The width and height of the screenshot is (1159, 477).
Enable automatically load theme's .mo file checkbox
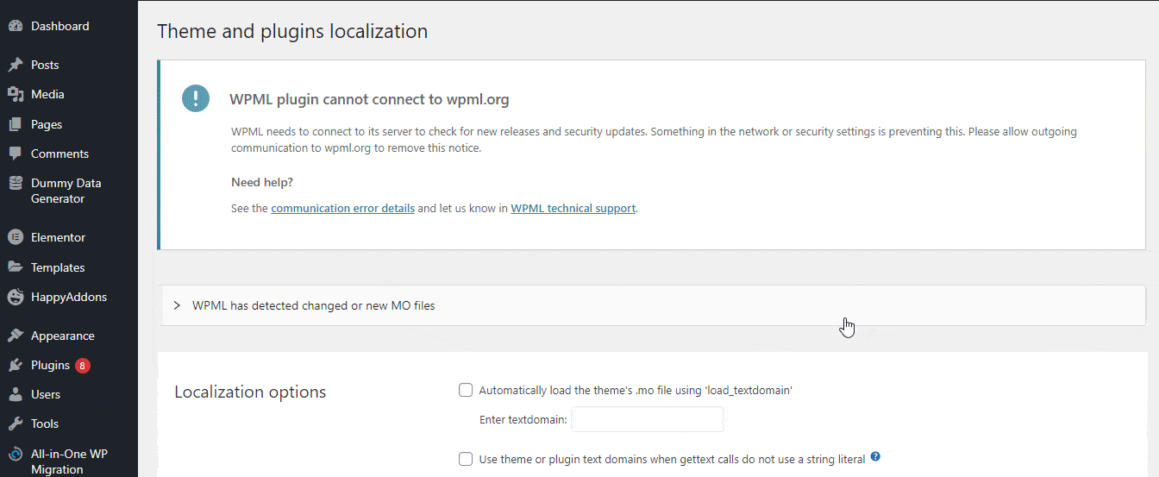pyautogui.click(x=466, y=390)
